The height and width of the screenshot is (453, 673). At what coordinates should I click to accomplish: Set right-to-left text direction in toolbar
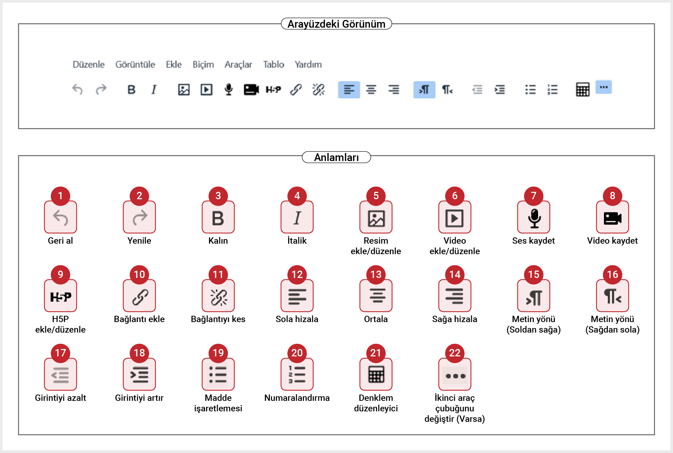pos(447,90)
